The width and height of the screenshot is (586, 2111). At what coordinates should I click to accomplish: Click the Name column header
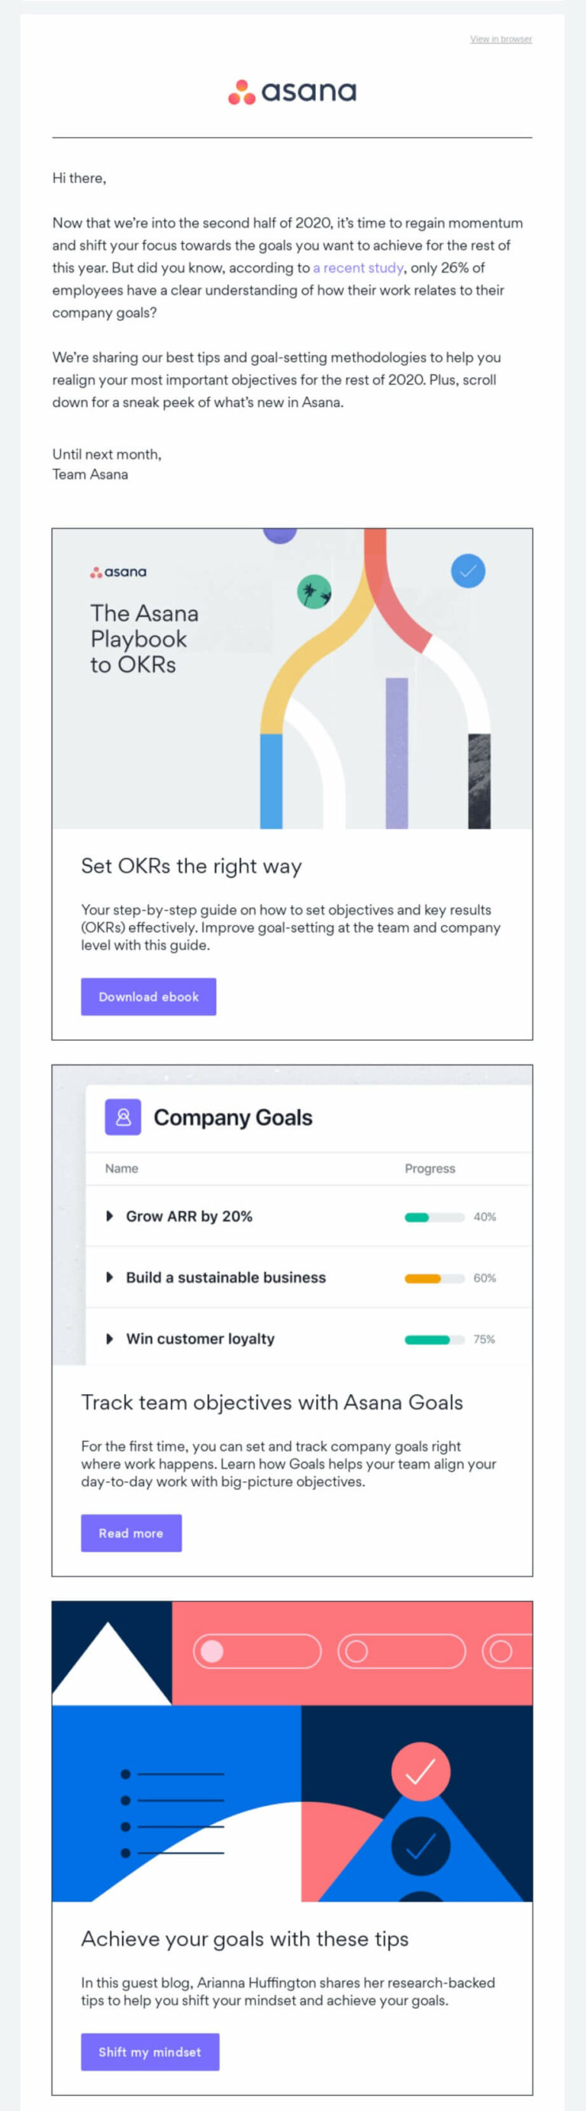click(x=121, y=1169)
